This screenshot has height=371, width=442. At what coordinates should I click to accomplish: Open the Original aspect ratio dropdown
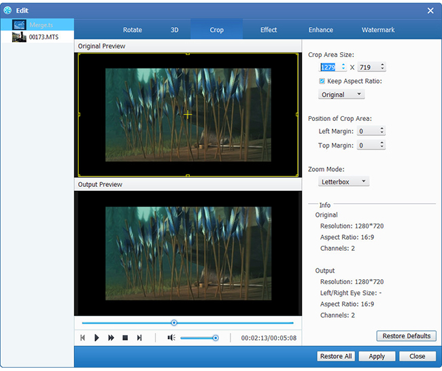(x=342, y=94)
